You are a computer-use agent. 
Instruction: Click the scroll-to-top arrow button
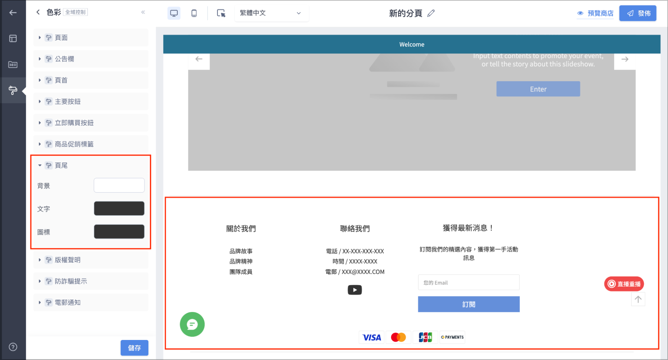coord(638,299)
